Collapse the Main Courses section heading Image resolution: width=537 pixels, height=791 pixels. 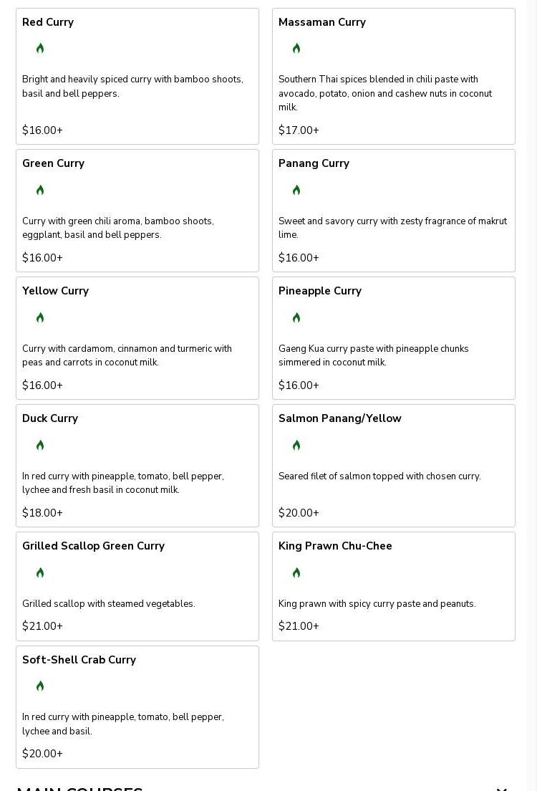click(501, 788)
